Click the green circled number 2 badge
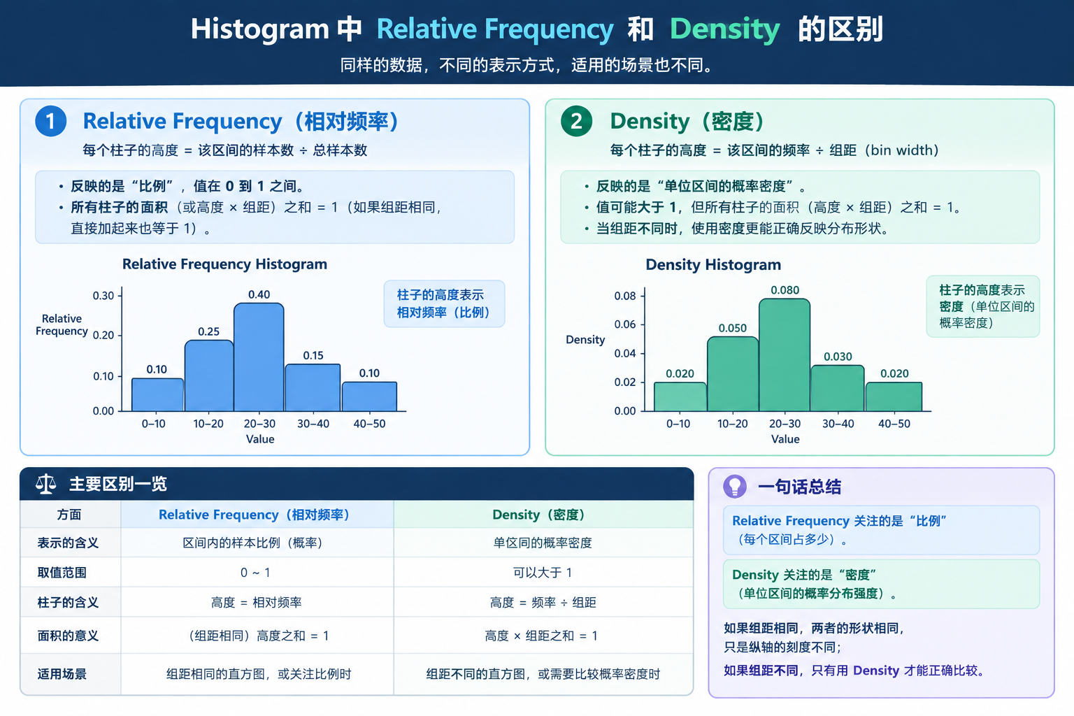The height and width of the screenshot is (716, 1074). (576, 121)
